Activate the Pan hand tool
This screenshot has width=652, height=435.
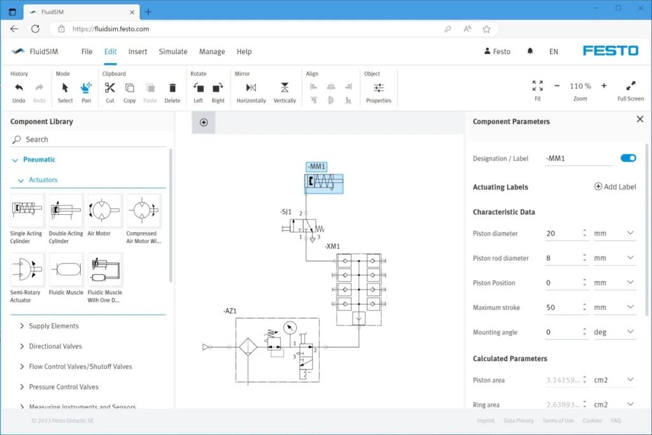coord(86,88)
